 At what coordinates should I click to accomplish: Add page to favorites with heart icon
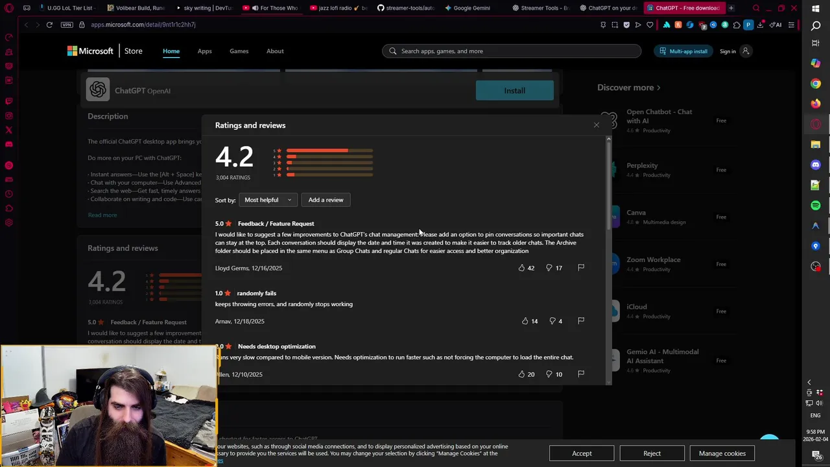(x=650, y=25)
